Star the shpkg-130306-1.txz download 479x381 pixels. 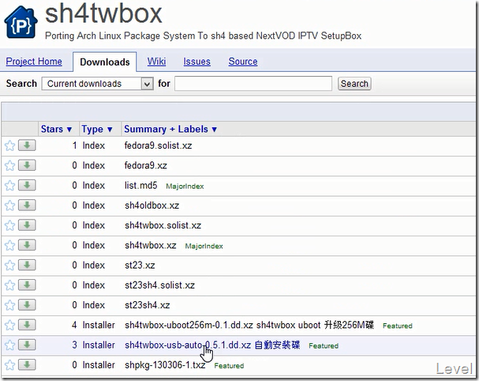pyautogui.click(x=9, y=365)
